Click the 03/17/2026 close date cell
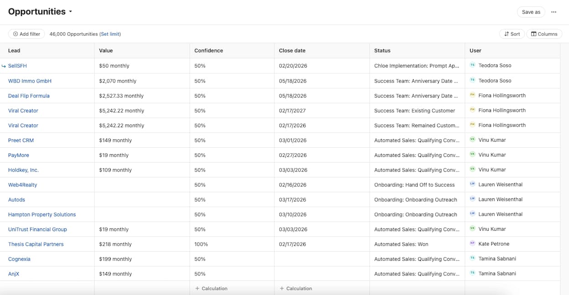569x295 pixels. (321, 200)
